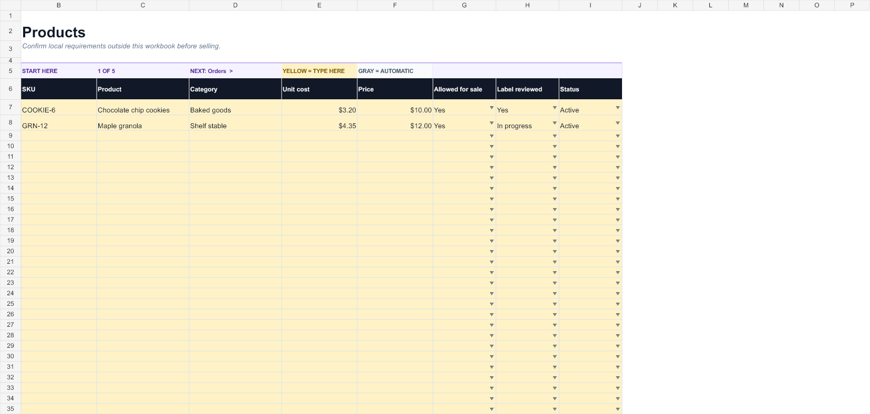Screen dimensions: 870x414
Task: Select the 1 OF 5 cell
Action: pos(143,71)
